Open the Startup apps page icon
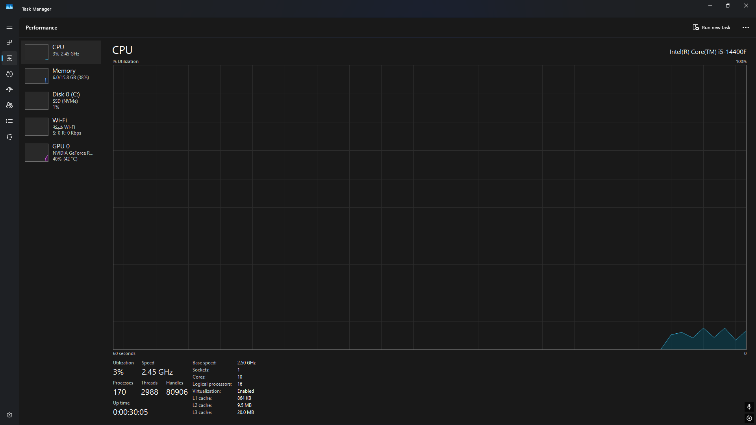 pyautogui.click(x=9, y=90)
